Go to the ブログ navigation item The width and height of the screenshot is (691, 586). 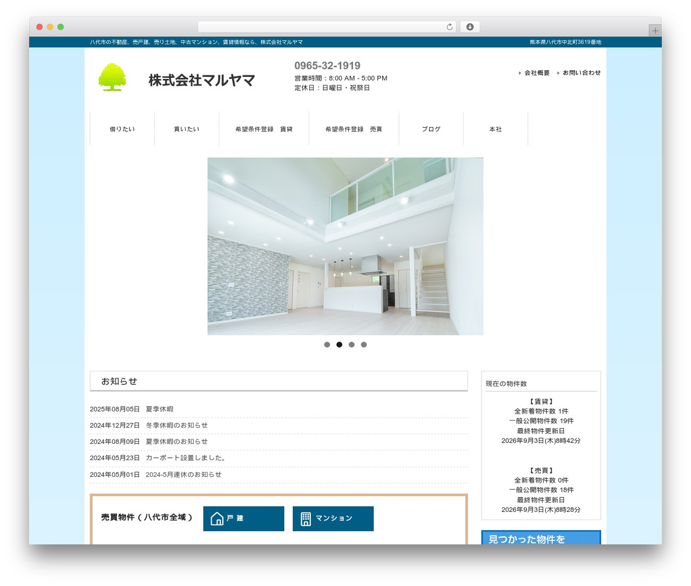click(x=431, y=129)
